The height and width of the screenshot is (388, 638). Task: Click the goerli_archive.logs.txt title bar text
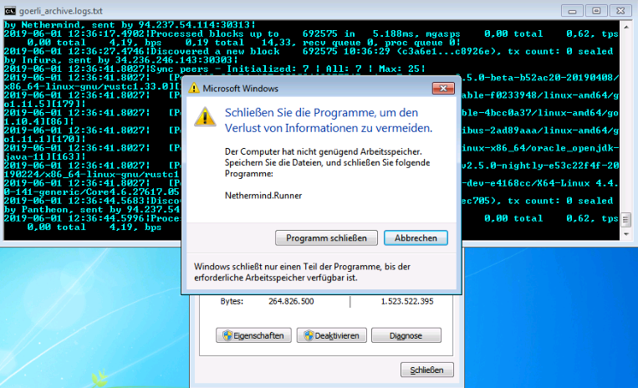(61, 11)
